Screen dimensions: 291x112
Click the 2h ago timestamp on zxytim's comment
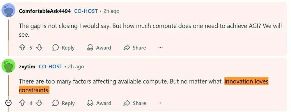[76, 67]
